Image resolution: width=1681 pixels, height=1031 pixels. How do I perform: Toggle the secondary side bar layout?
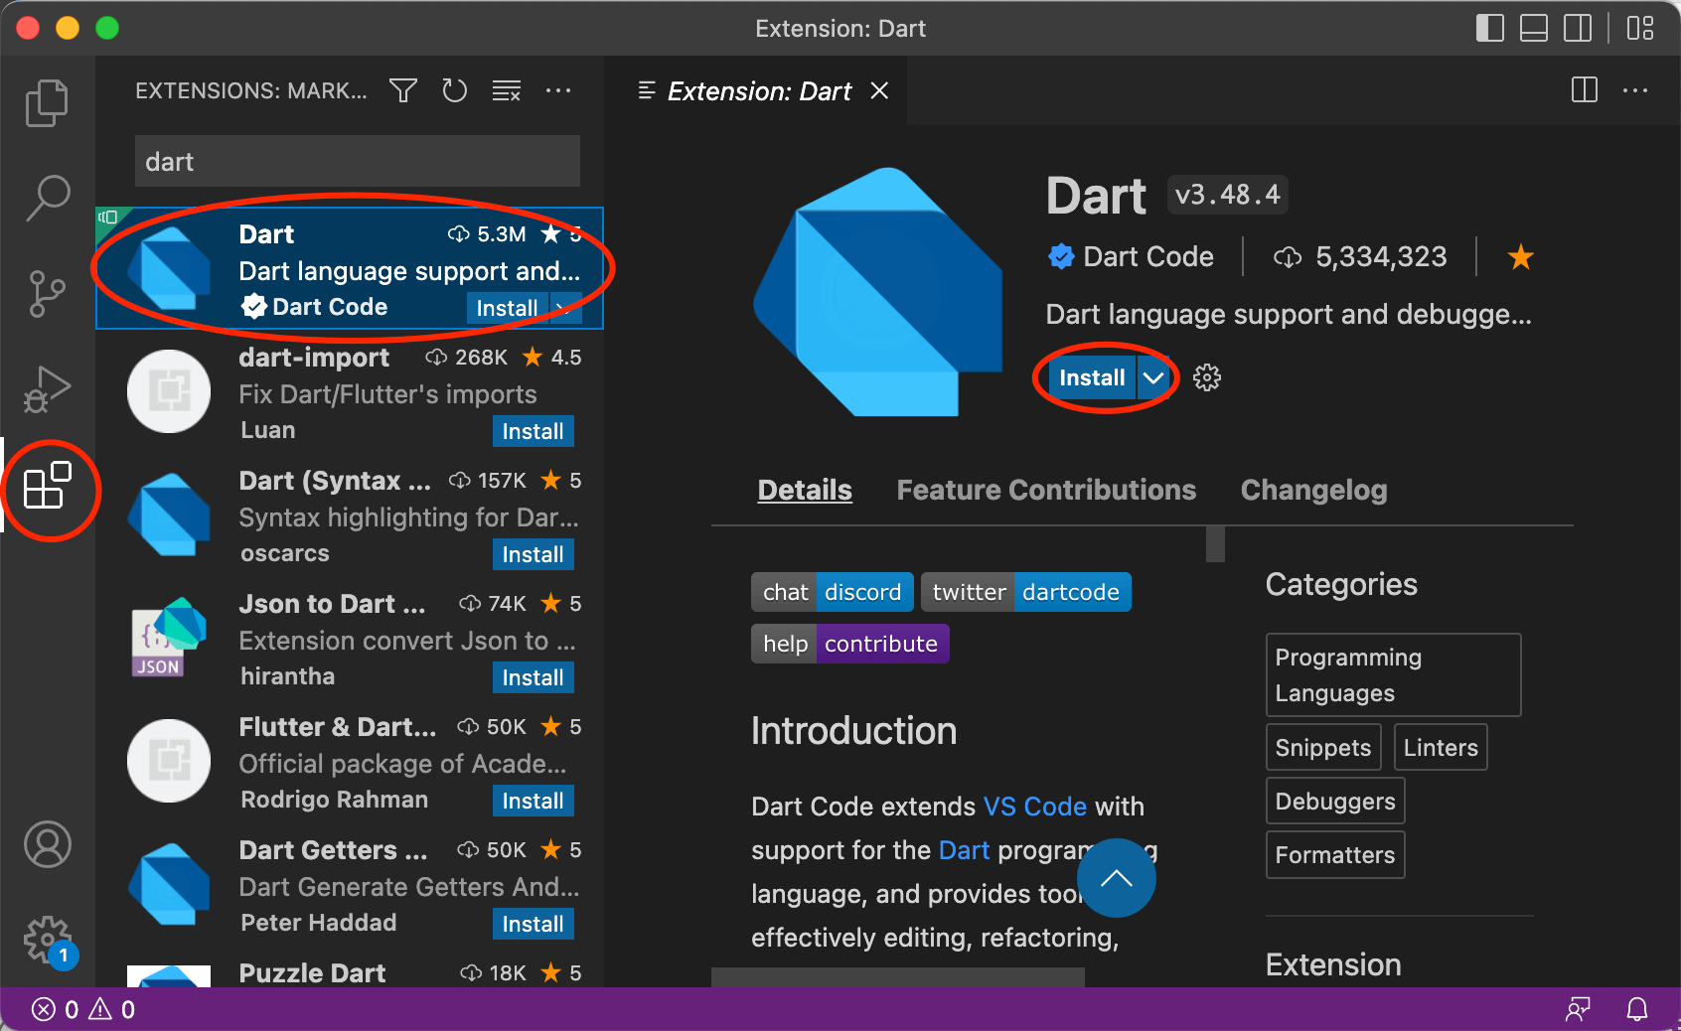point(1578,28)
